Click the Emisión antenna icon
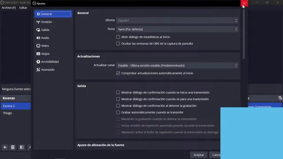This screenshot has height=159, width=283. coord(38,22)
